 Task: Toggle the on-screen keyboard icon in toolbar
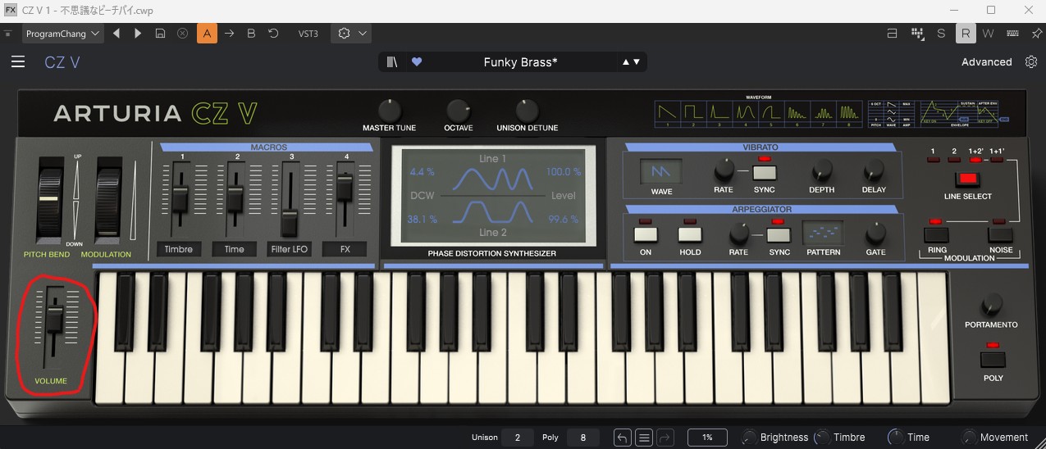pyautogui.click(x=1013, y=34)
